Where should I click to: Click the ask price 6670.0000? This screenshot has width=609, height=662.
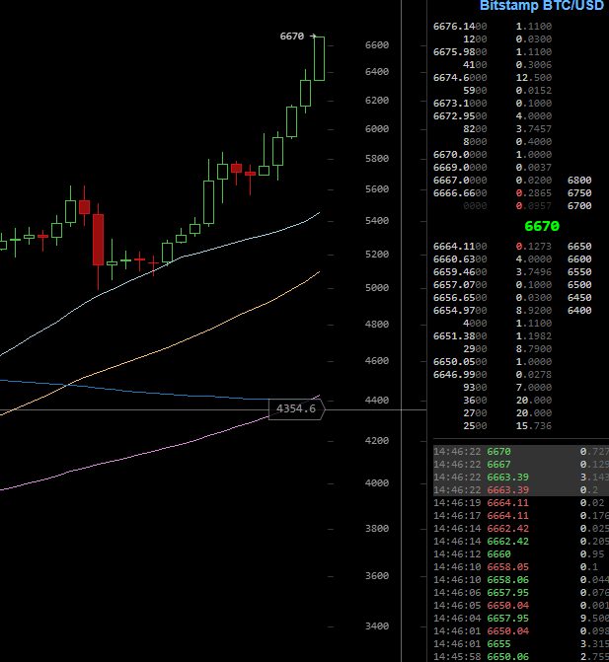[460, 155]
